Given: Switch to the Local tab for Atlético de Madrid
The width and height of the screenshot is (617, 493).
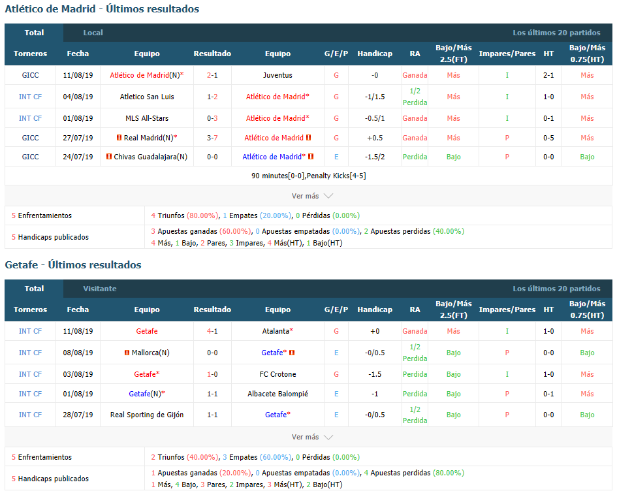Looking at the screenshot, I should pyautogui.click(x=93, y=33).
